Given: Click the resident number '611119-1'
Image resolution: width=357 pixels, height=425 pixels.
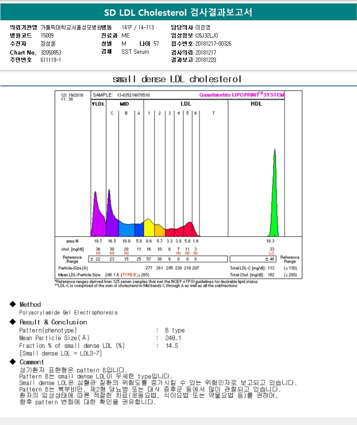Looking at the screenshot, I should (51, 60).
